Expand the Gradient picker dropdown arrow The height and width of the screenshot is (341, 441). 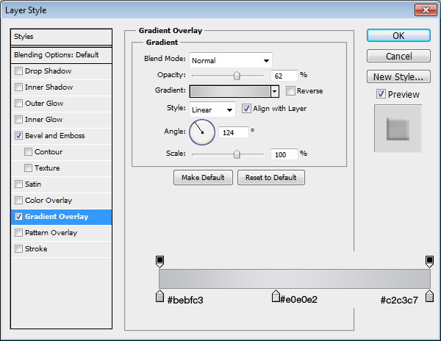click(275, 91)
